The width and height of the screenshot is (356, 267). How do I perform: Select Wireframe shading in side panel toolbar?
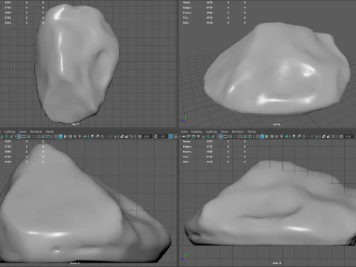click(x=257, y=136)
